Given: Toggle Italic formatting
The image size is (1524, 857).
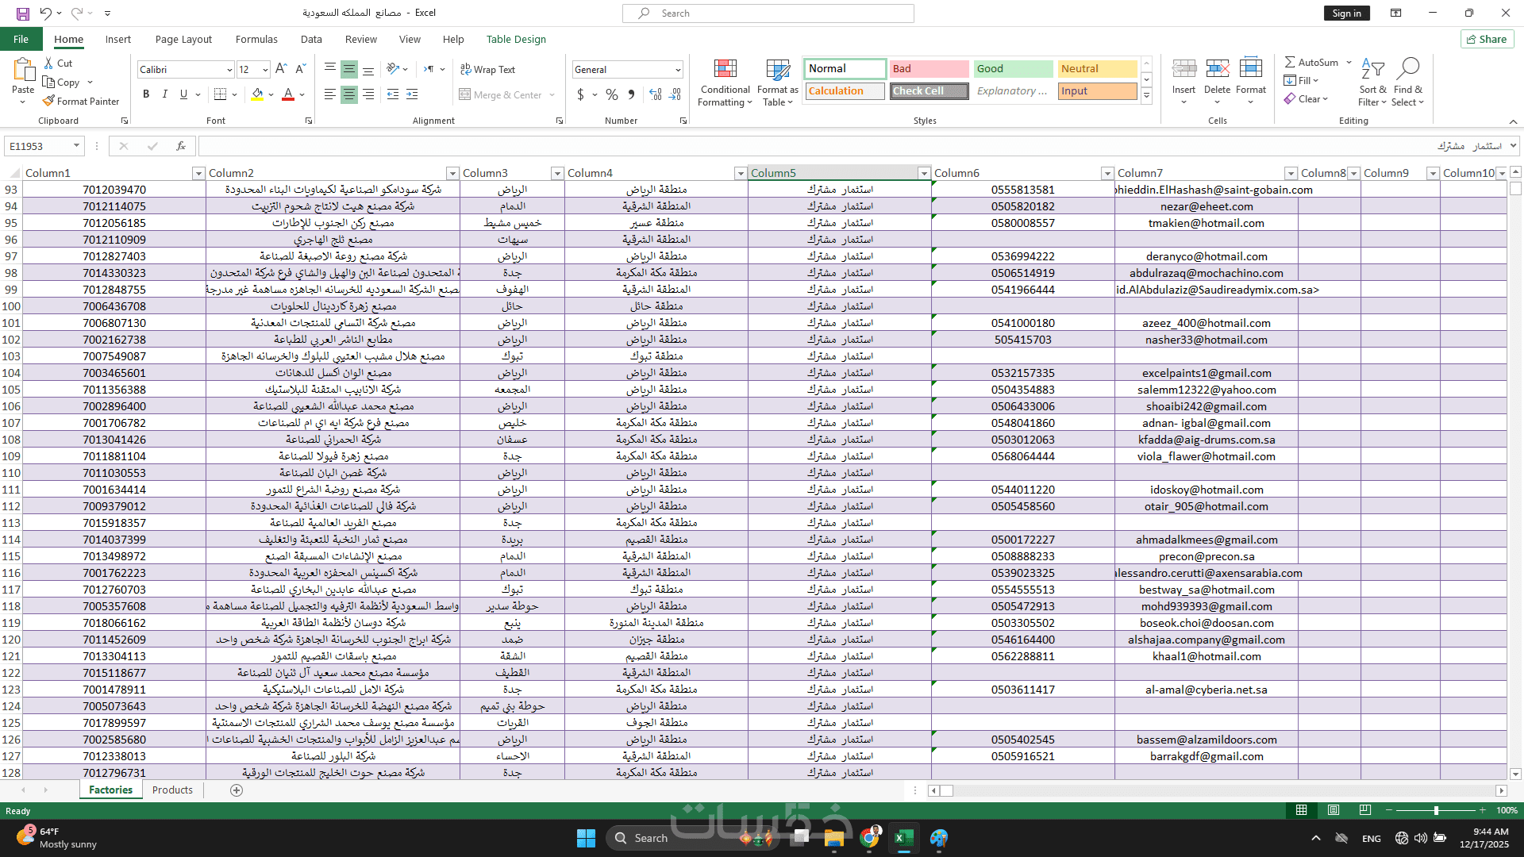Looking at the screenshot, I should pos(165,94).
